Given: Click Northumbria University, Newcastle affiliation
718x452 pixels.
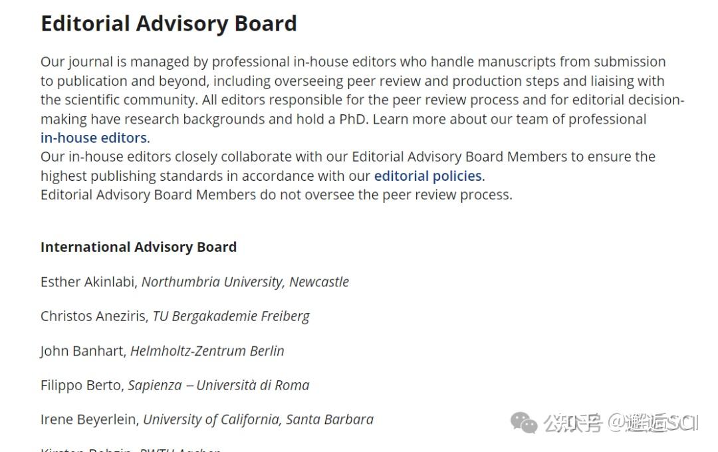Looking at the screenshot, I should (245, 282).
